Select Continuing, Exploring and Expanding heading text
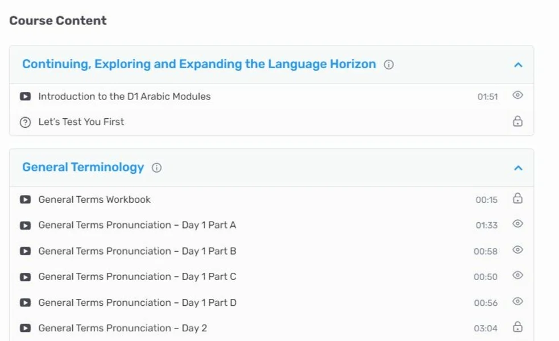This screenshot has height=341, width=559. pyautogui.click(x=199, y=64)
